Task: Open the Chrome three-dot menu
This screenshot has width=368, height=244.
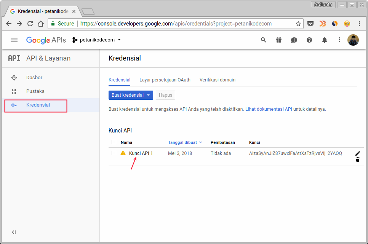Action: click(x=359, y=24)
